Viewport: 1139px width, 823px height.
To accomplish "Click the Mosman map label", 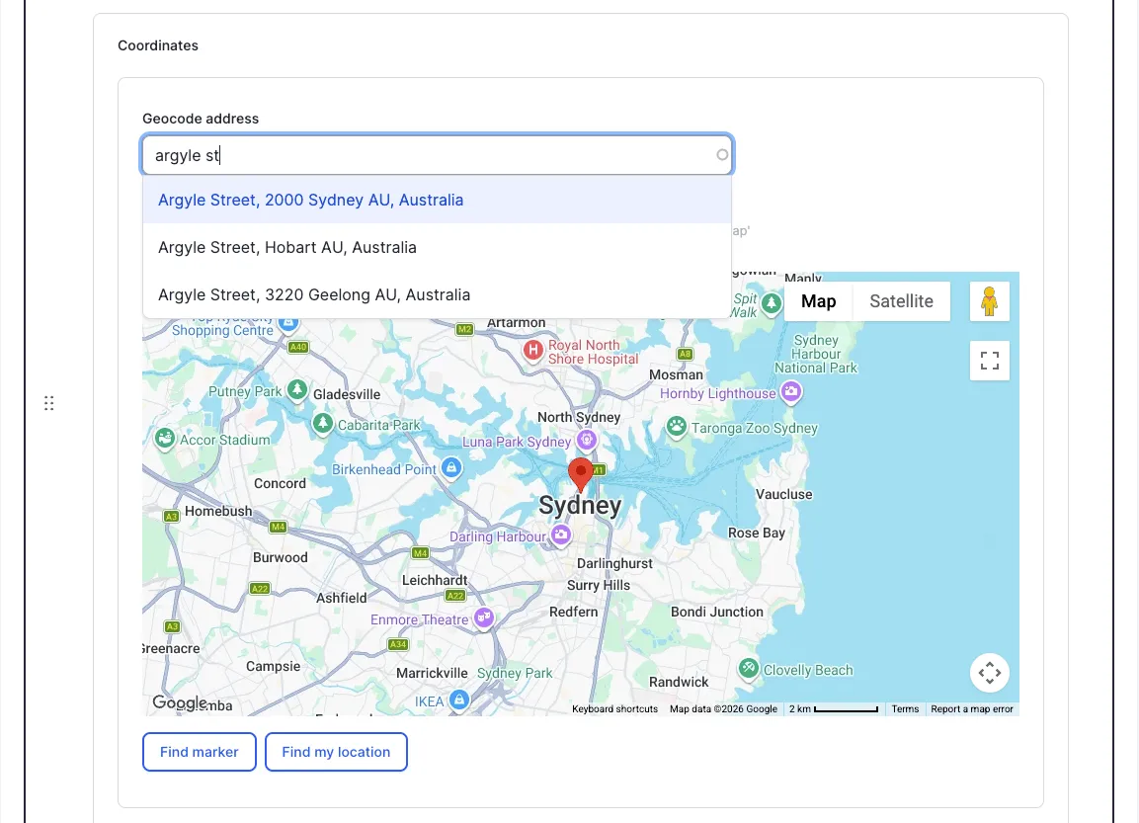I will [x=676, y=374].
